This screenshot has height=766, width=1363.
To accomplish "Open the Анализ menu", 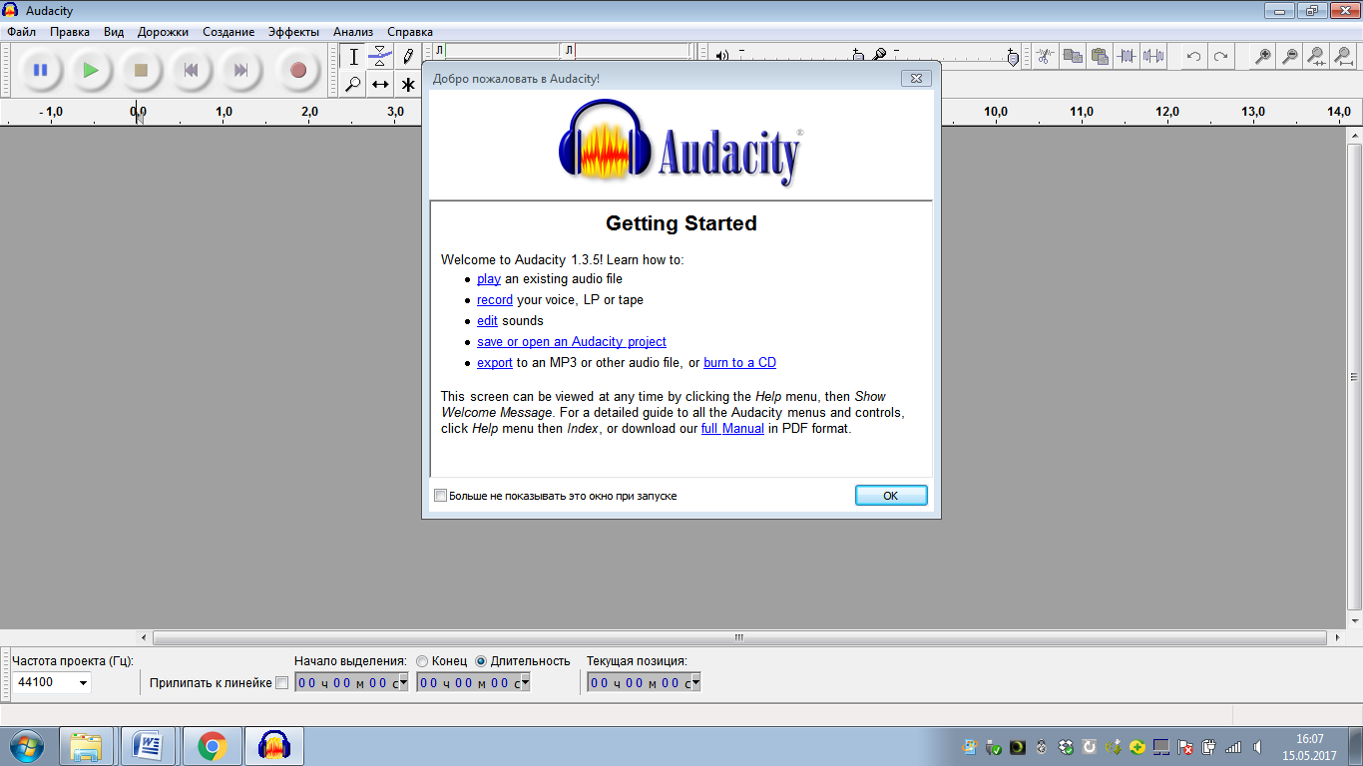I will (353, 32).
